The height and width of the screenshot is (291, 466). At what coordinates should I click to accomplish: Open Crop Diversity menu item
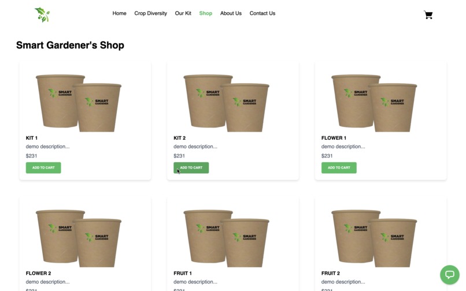tap(150, 13)
